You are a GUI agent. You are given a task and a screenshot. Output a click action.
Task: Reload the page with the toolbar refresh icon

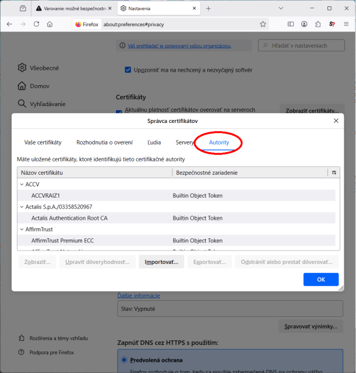(36, 24)
